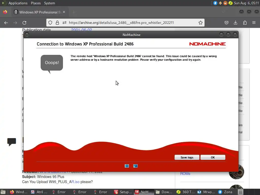Image resolution: width=260 pixels, height=195 pixels.
Task: Switch to 360 T... taskbar item
Action: point(186,192)
